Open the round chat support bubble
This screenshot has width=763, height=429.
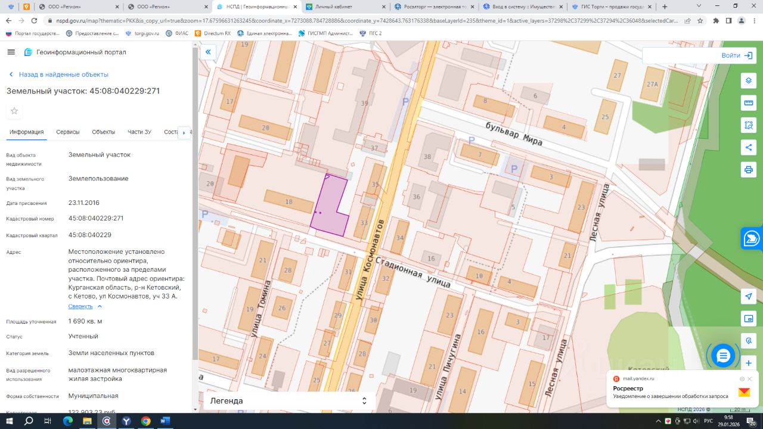723,356
